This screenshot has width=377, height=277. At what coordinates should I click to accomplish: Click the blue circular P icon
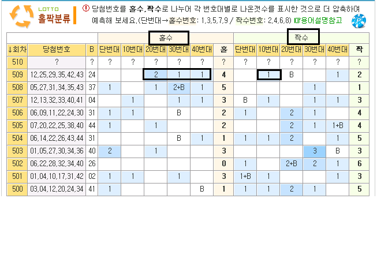pos(359,20)
